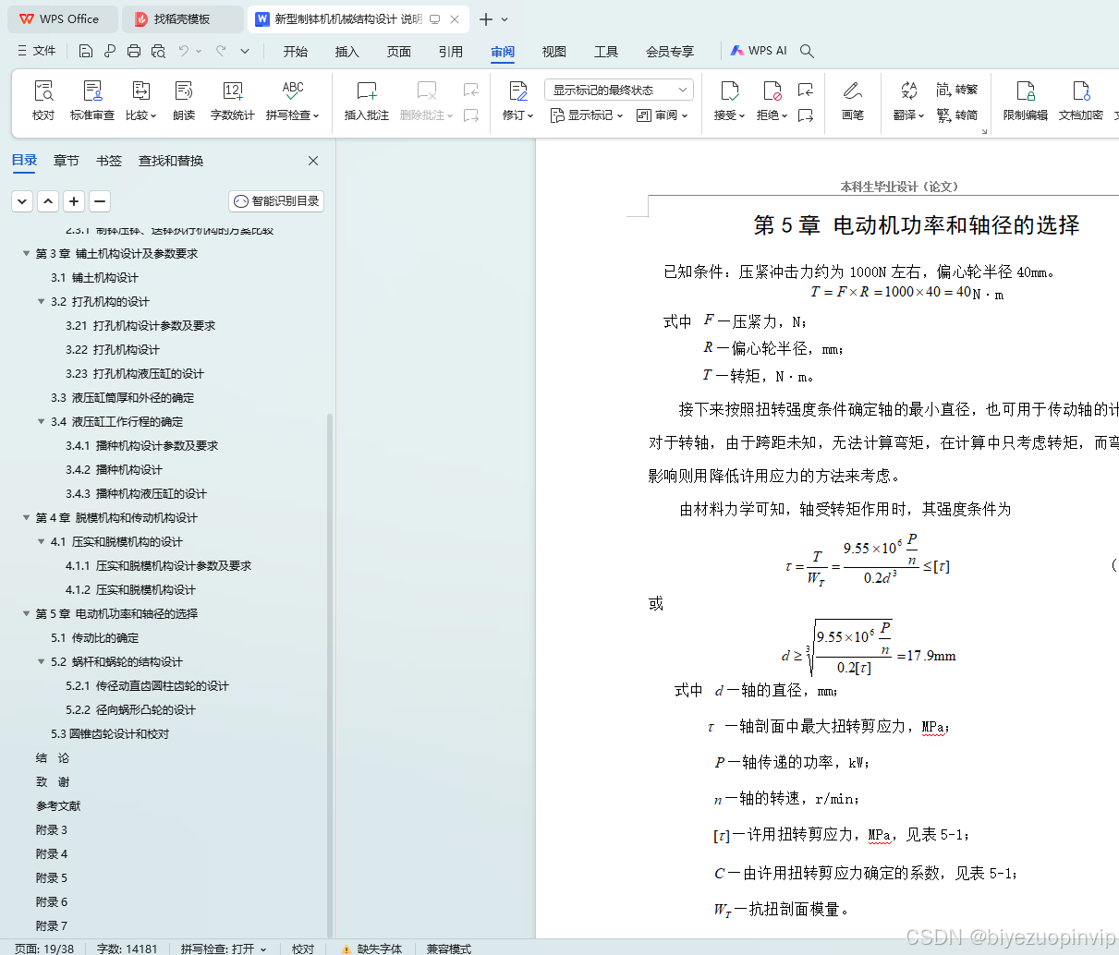Collapse the 3.2 打孔机构的设计 node
1119x955 pixels.
(42, 301)
